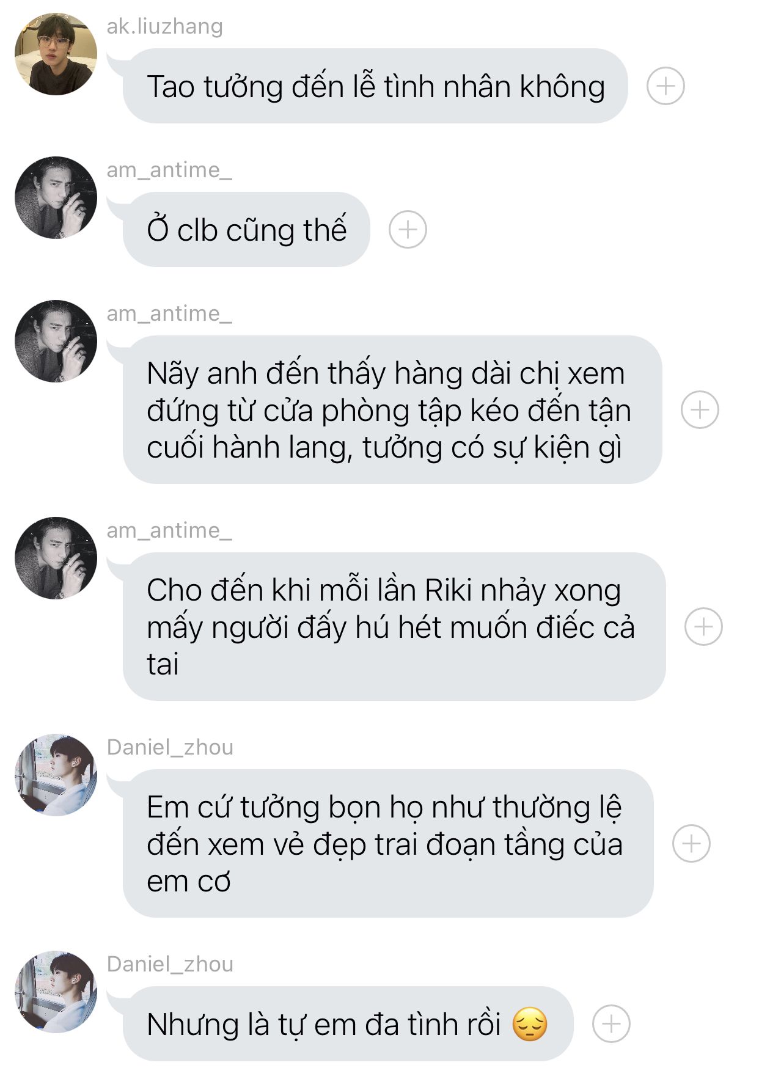Image resolution: width=759 pixels, height=1079 pixels.
Task: Tap plus icon beside "Tao tưởng đến lễ tình nhân không"
Action: pyautogui.click(x=665, y=86)
